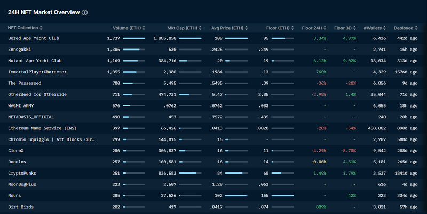Sort by Deployed column arrows icon

[x=417, y=28]
